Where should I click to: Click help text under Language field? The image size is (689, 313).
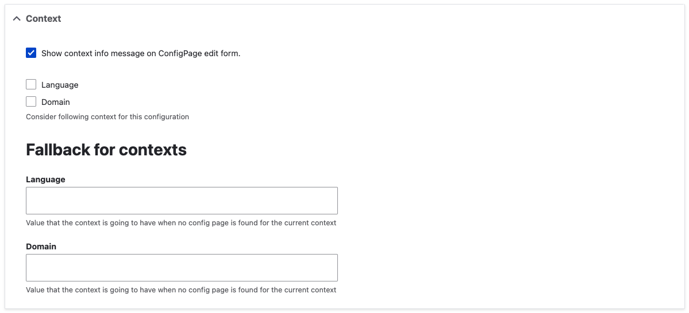181,222
